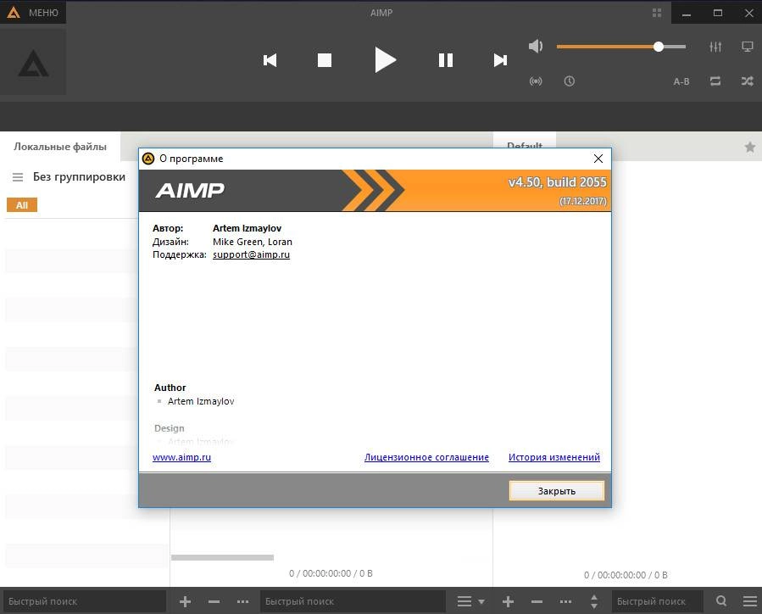Open the list view dropdown arrow

coord(481,602)
